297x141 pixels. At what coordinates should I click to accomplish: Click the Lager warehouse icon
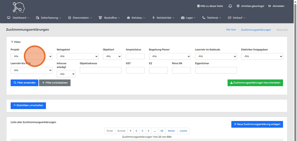tap(183, 18)
